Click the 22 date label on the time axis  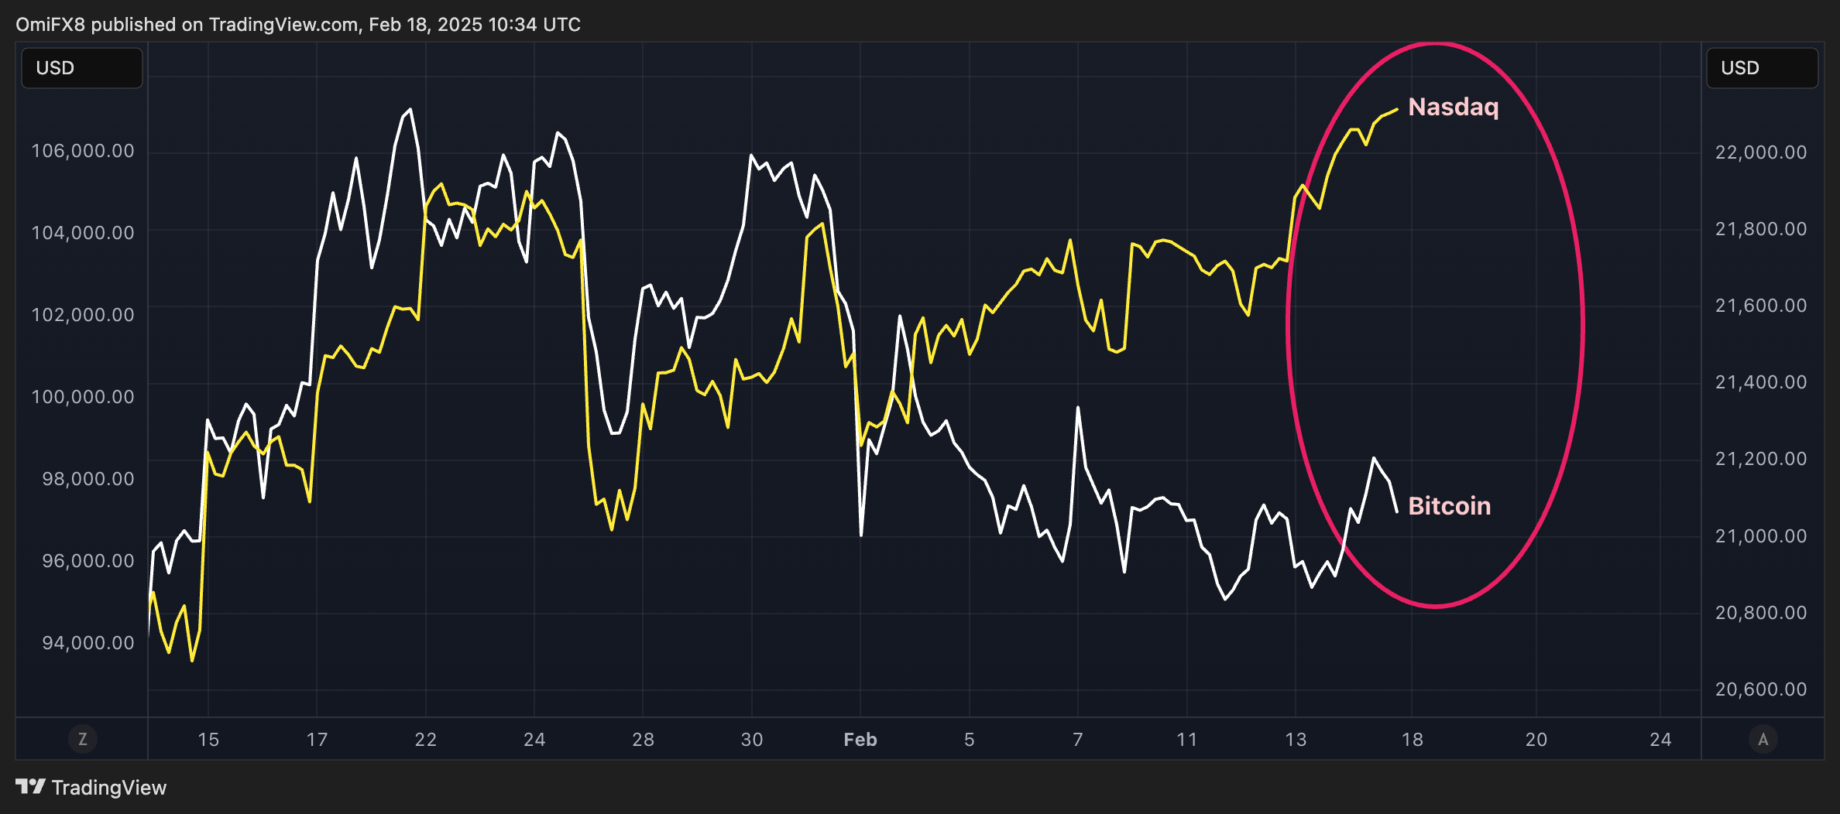coord(426,740)
